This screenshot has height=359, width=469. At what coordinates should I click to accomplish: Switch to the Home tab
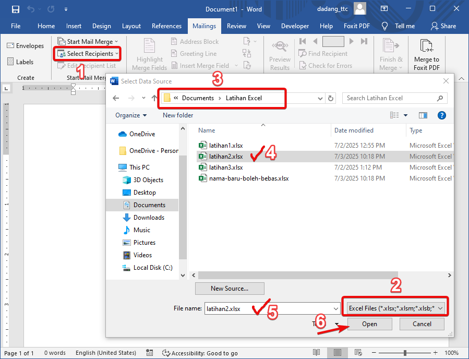[x=46, y=26]
